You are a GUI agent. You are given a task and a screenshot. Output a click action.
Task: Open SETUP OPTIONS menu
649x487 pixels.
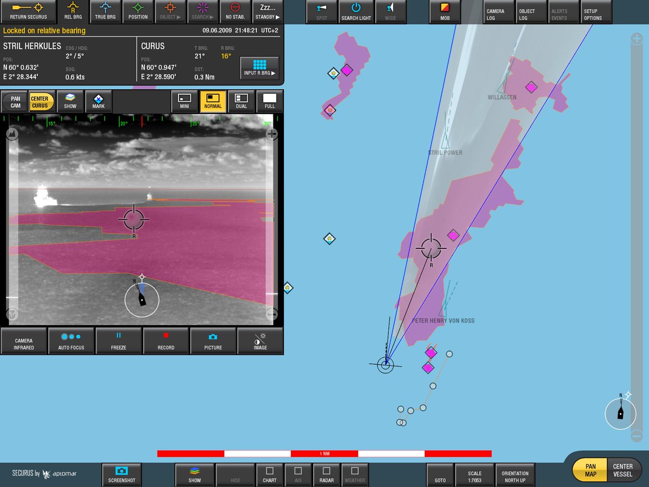point(596,11)
